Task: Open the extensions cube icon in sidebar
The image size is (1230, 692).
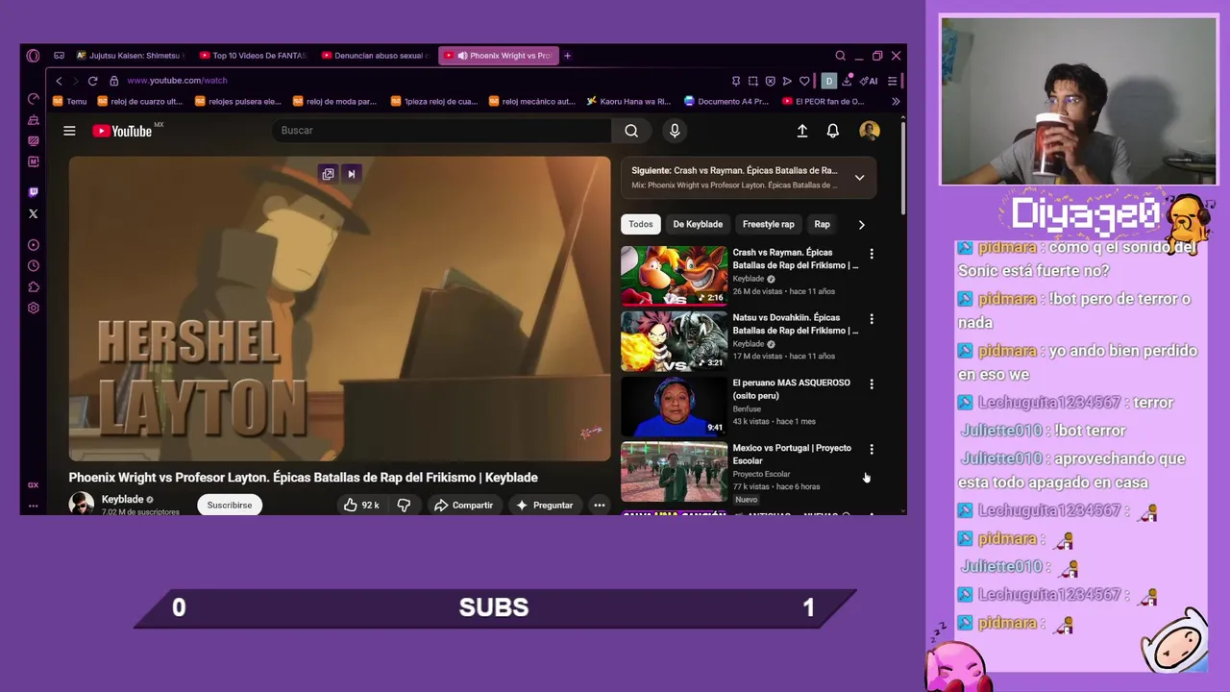Action: 33,286
